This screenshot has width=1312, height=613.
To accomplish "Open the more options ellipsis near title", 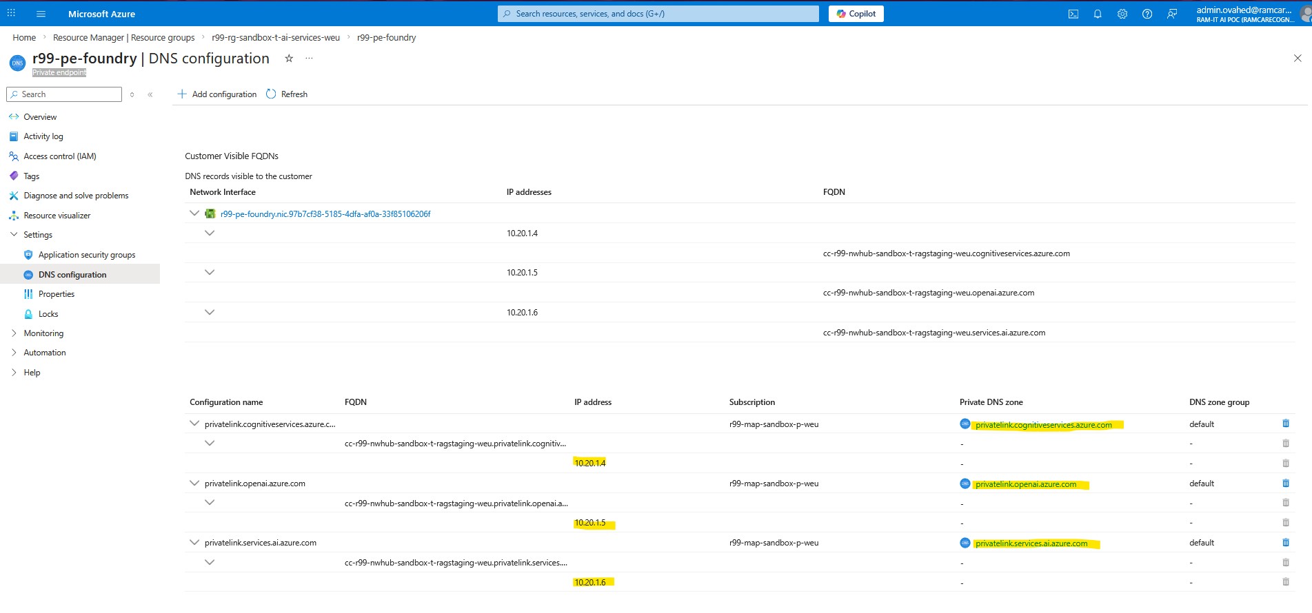I will (x=309, y=59).
